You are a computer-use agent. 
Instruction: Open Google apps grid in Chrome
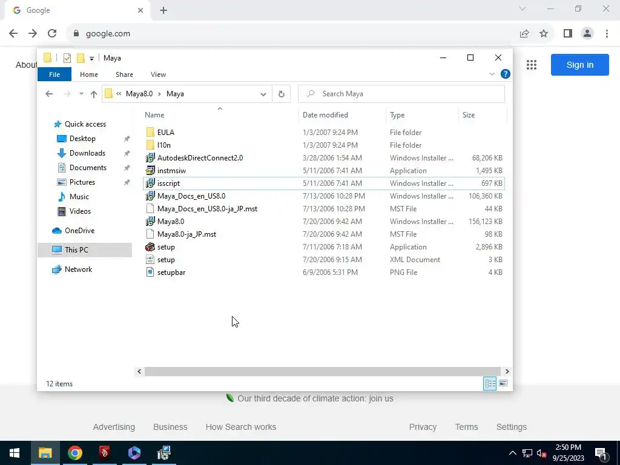point(532,65)
